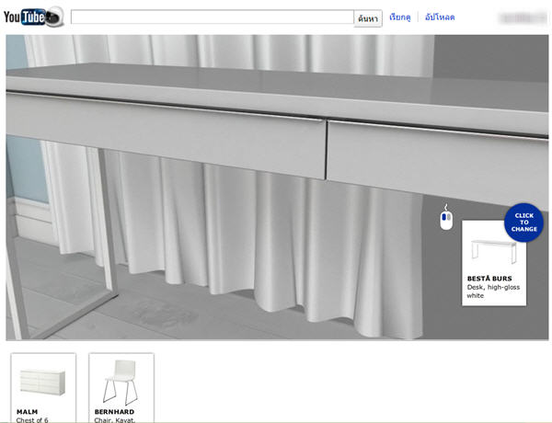Select the BERNHARD chair card
552x423 pixels.
(121, 388)
